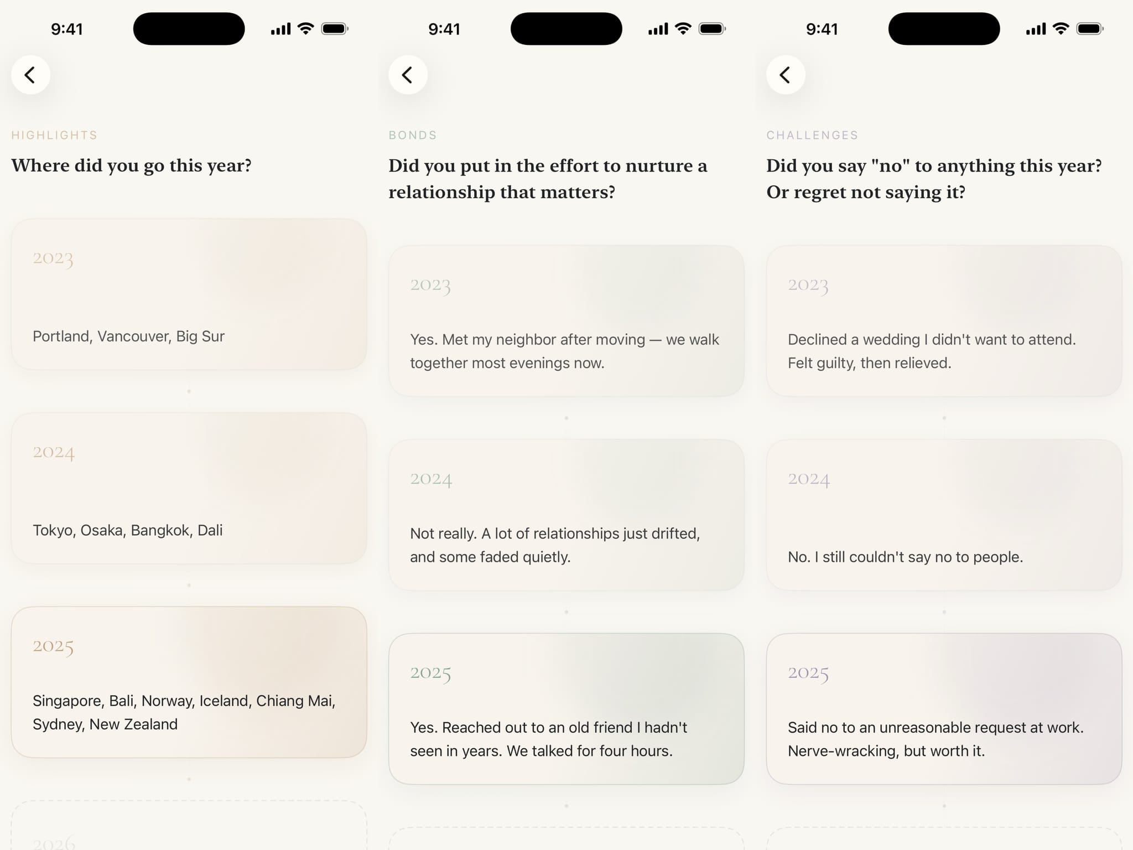The width and height of the screenshot is (1133, 850).
Task: Tap back arrow on Challenges screen
Action: tap(786, 75)
